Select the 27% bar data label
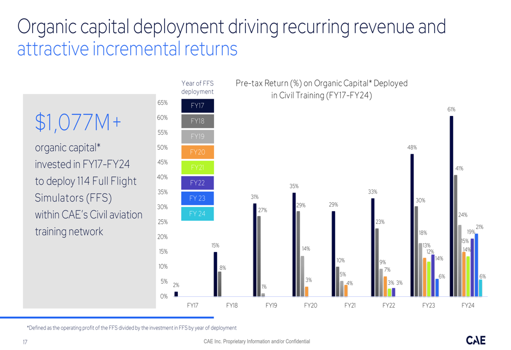511x350 pixels. pyautogui.click(x=263, y=211)
